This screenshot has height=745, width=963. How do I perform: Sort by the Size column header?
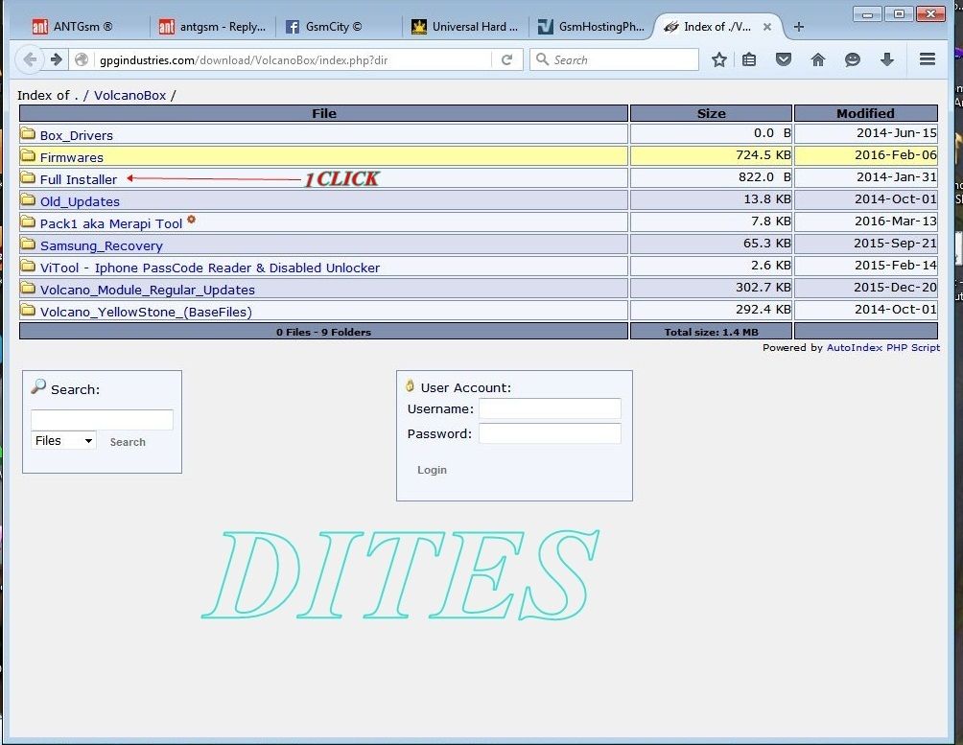click(x=711, y=113)
